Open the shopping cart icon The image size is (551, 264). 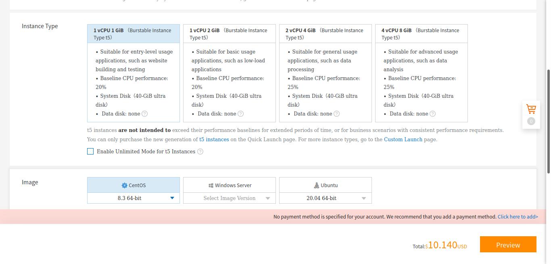(531, 109)
